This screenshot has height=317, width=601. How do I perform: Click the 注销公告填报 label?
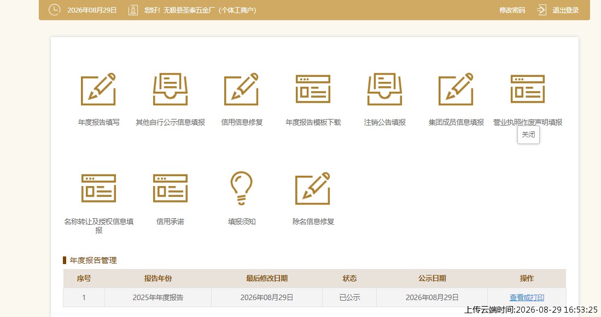(385, 122)
